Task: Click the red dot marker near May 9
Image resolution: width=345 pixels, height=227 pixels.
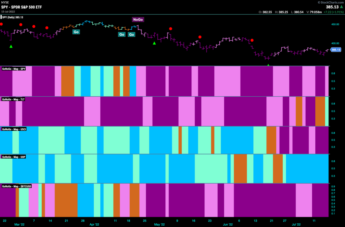Action: click(x=170, y=29)
